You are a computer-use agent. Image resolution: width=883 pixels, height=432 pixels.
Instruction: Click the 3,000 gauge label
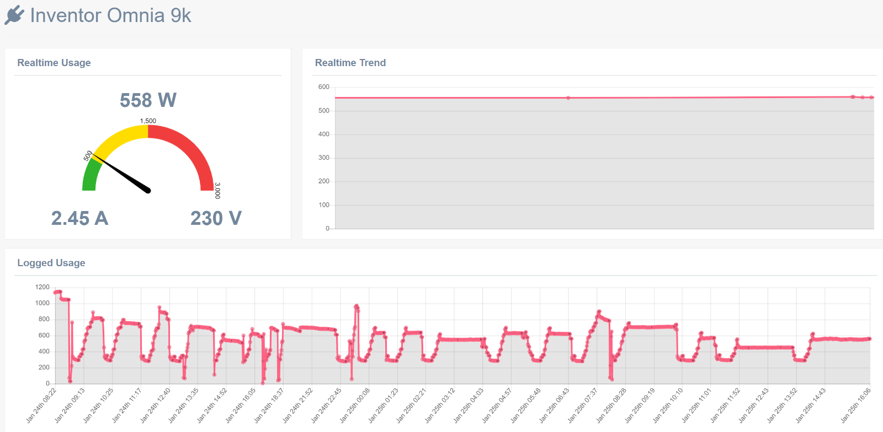coord(217,191)
